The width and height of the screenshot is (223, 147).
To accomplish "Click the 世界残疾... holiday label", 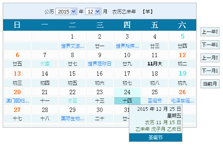I will click(127, 46).
